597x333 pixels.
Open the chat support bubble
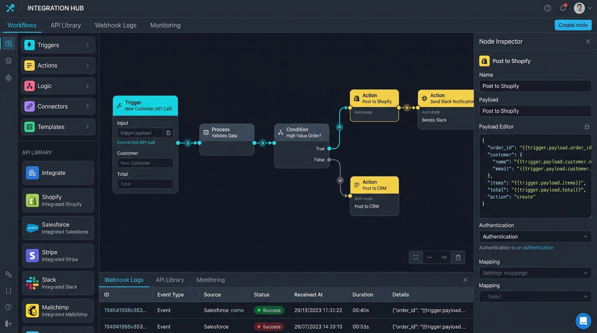pos(583,321)
